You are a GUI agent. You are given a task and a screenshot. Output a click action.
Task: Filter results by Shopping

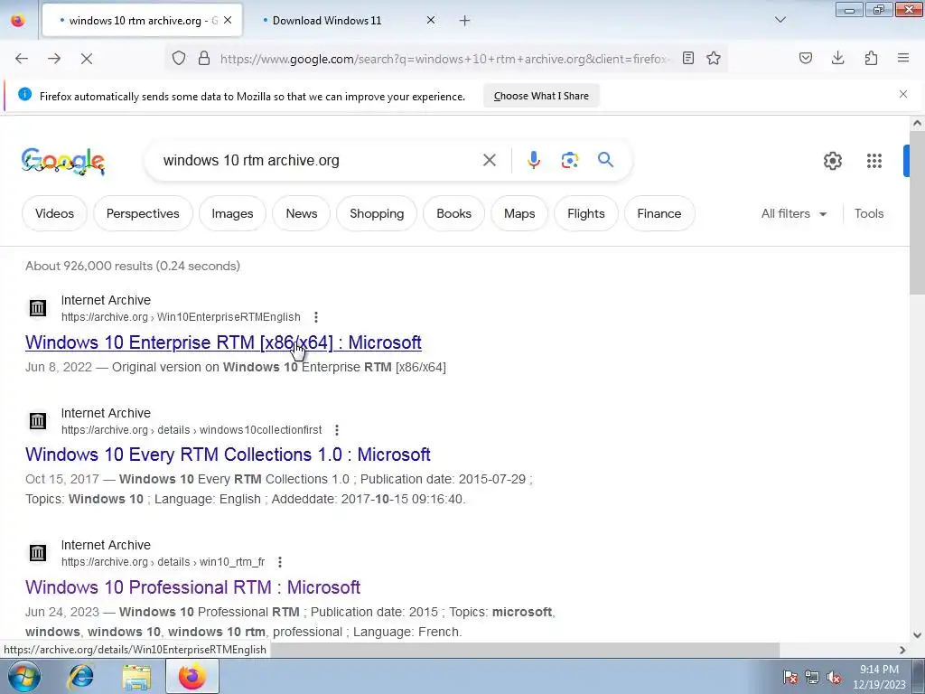pos(377,213)
